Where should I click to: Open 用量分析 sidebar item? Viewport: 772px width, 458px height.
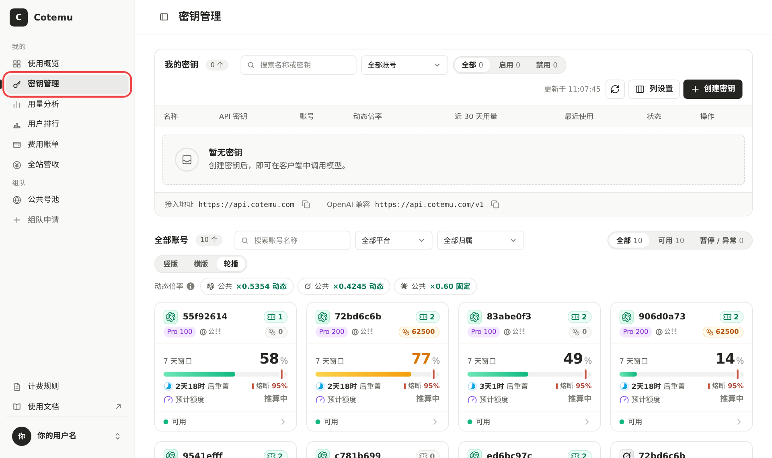tap(67, 104)
